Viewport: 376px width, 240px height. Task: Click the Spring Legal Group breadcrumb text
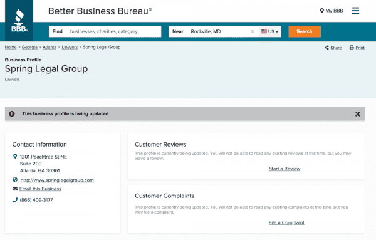pyautogui.click(x=102, y=47)
